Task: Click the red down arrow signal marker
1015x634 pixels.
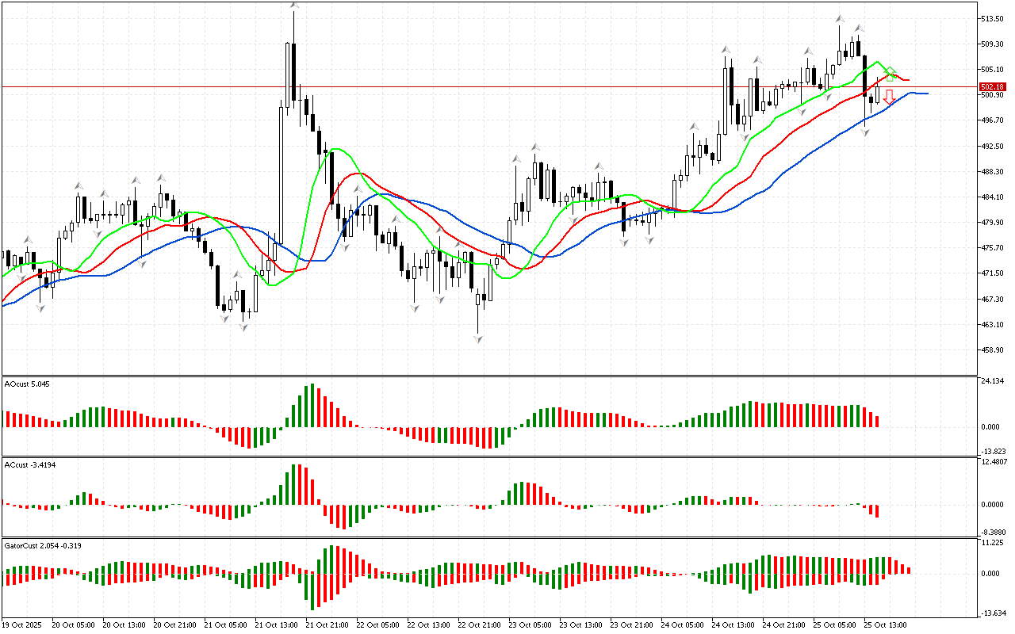Action: (x=889, y=97)
